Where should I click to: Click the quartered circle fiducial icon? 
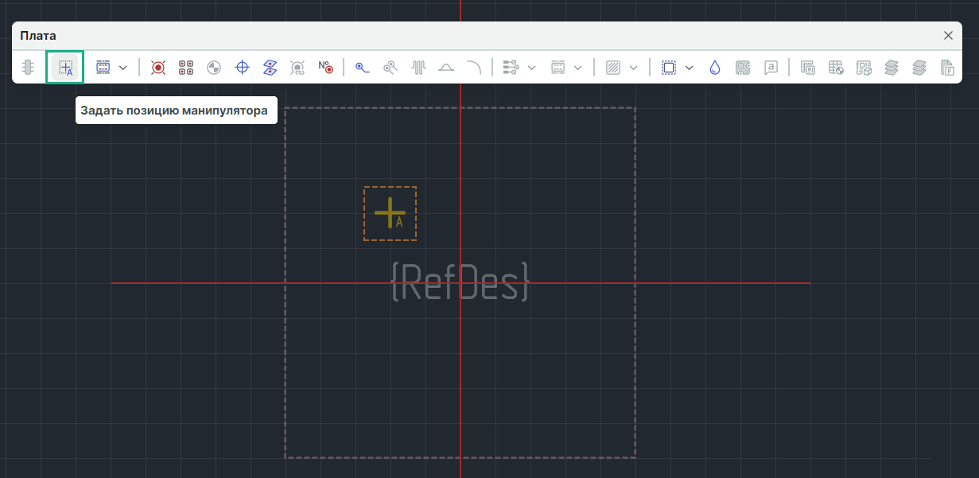[x=214, y=68]
